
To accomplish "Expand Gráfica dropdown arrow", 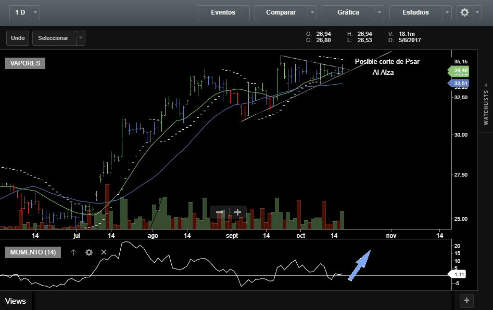I will click(x=380, y=12).
